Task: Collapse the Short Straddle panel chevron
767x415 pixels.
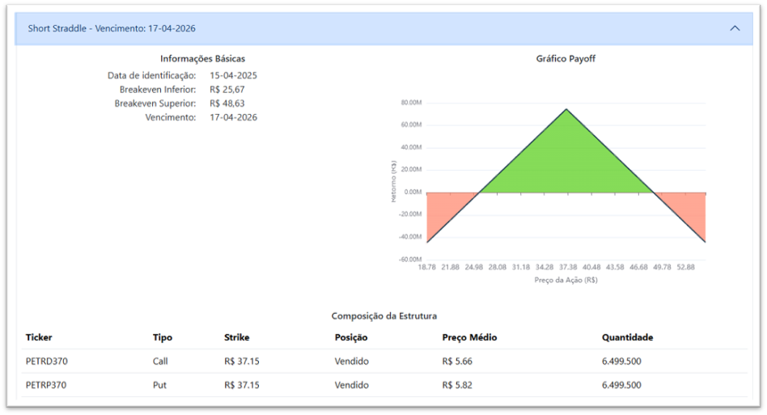Action: point(735,28)
